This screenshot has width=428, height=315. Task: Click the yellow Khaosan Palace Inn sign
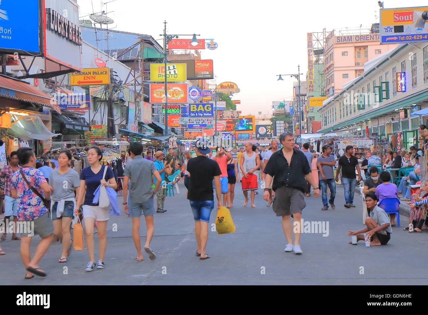(x=90, y=77)
